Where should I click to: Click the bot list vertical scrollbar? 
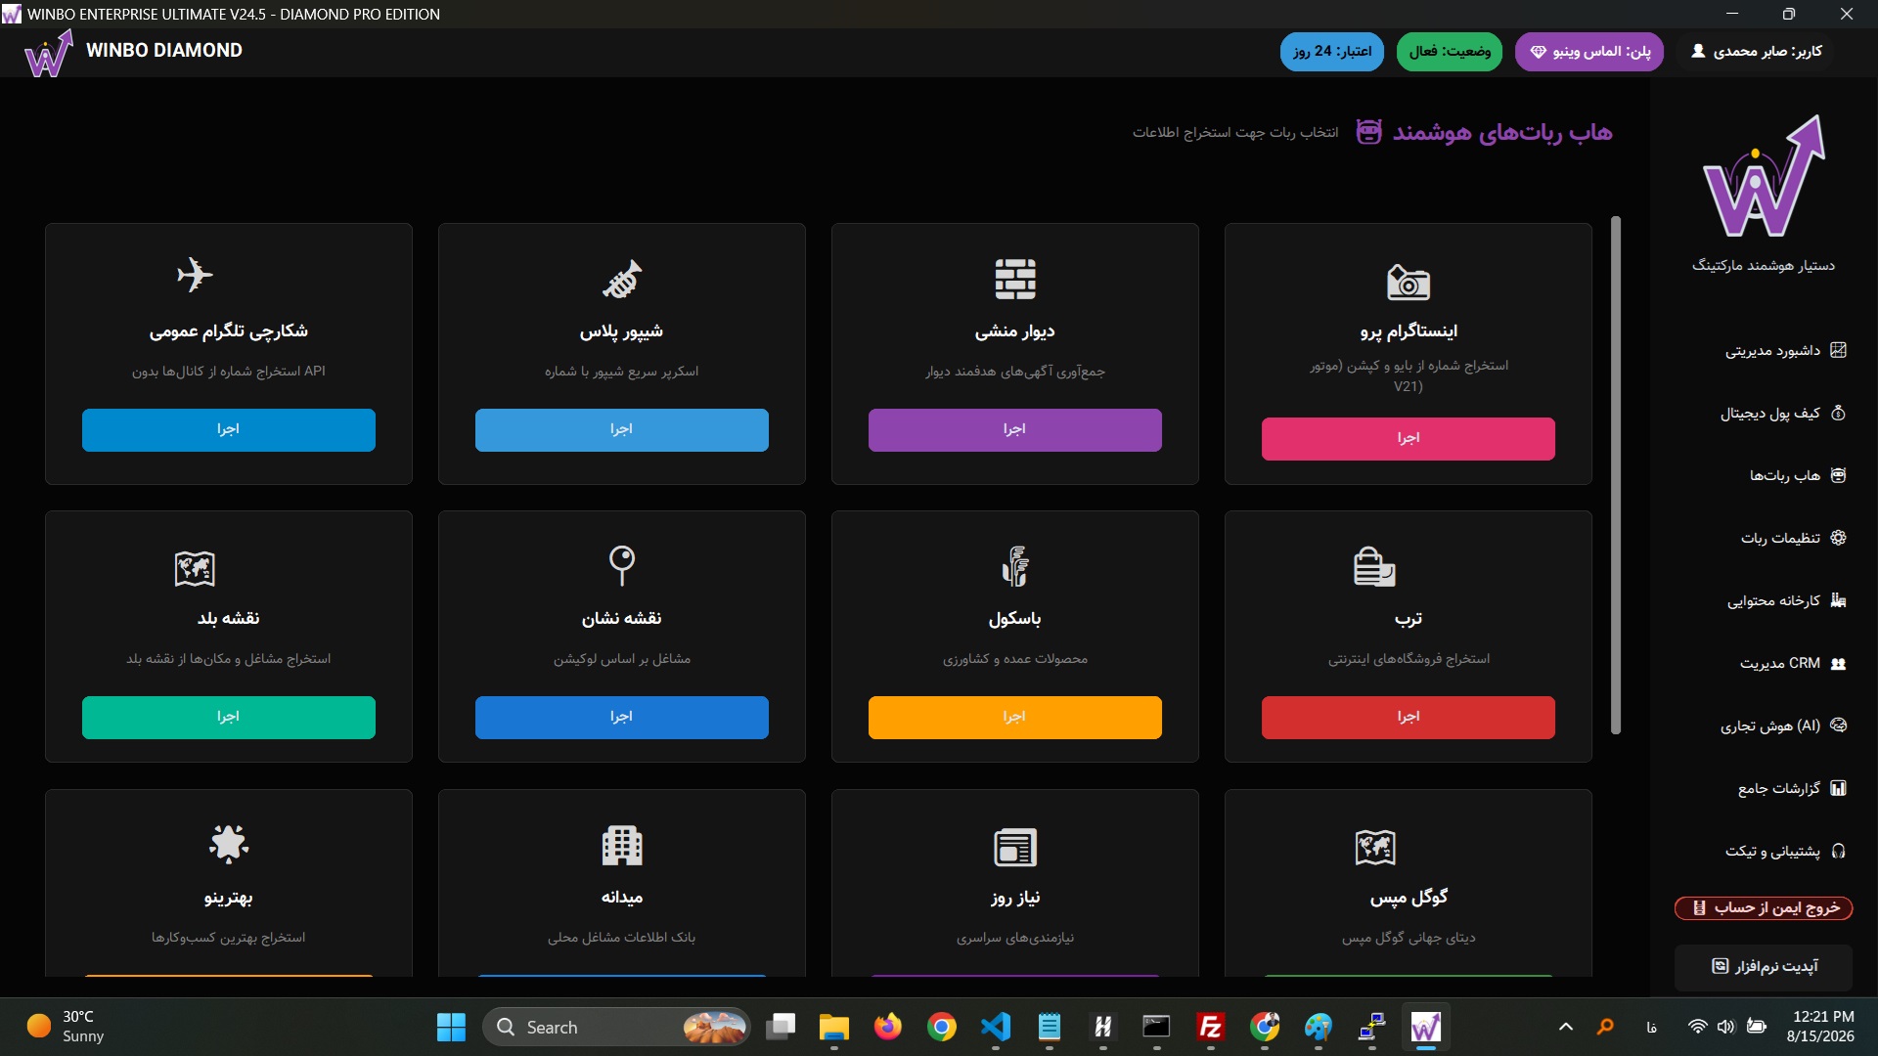tap(1616, 475)
